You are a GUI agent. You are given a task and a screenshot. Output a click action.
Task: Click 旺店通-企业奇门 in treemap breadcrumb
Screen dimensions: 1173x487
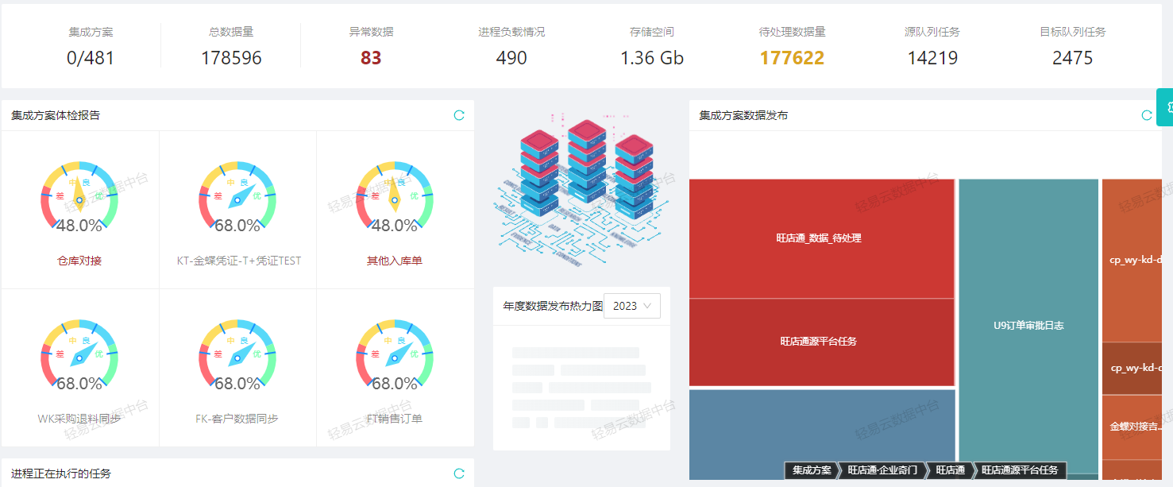coord(882,470)
